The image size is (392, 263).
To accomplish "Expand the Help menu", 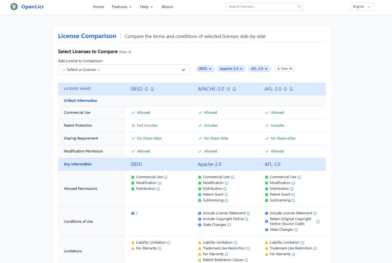I will 146,6.
